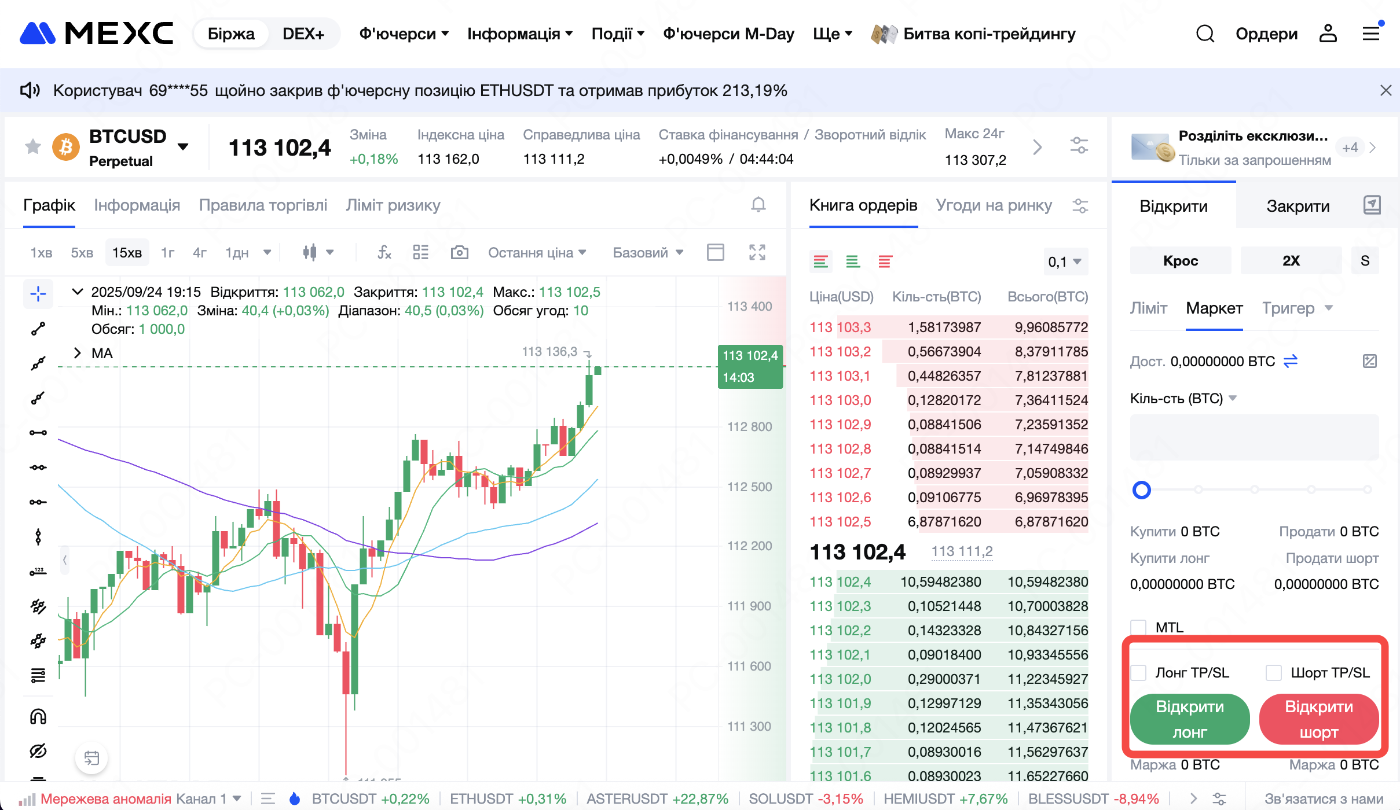1400x810 pixels.
Task: Open calculator icon next to Закрити tab
Action: coord(1372,205)
